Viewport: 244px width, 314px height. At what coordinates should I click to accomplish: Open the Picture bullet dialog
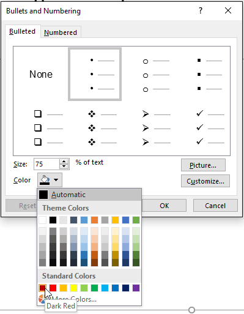tap(203, 165)
